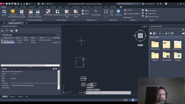The image size is (185, 104).
Task: Open the User Cloud Assets folder
Action: [x=177, y=45]
